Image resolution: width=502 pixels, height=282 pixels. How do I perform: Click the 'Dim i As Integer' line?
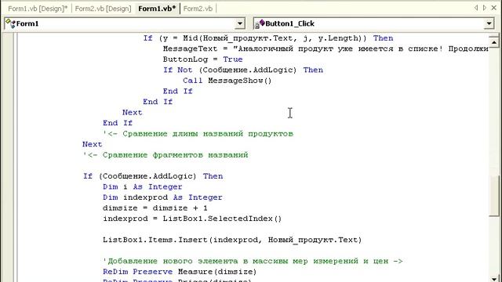point(143,186)
